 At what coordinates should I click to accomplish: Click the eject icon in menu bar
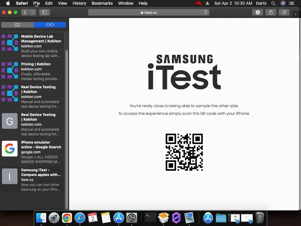pos(207,3)
